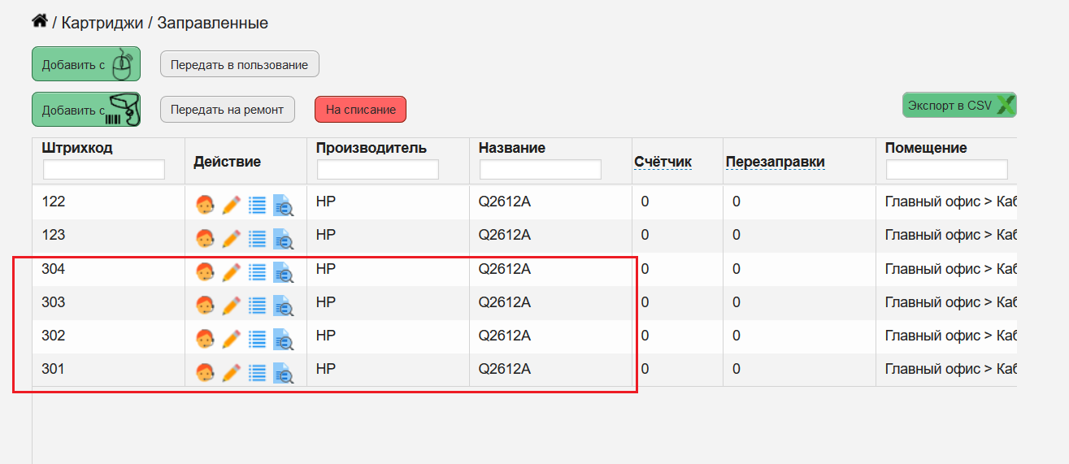Viewport: 1069px width, 464px height.
Task: Click "Передать в пользование" button
Action: point(240,64)
